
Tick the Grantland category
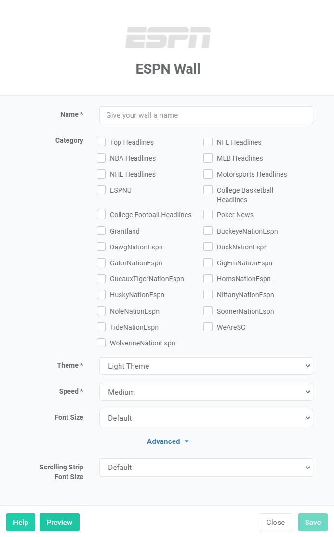pos(101,231)
